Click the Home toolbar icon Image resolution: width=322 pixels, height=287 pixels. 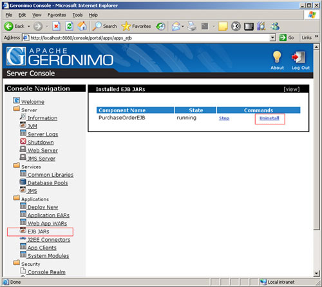point(82,26)
